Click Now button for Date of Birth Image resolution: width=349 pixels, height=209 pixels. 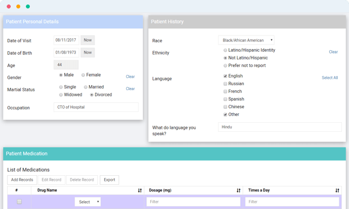point(88,52)
